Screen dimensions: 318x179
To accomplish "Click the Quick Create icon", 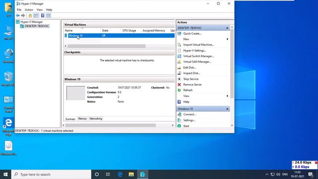I will pos(179,33).
